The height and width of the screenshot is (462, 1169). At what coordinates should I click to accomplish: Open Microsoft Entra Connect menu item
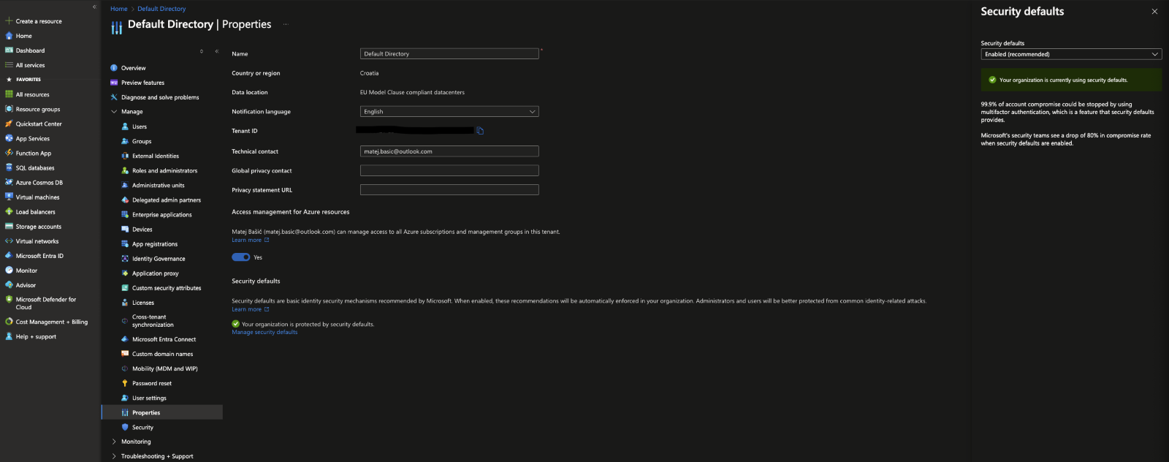(164, 339)
